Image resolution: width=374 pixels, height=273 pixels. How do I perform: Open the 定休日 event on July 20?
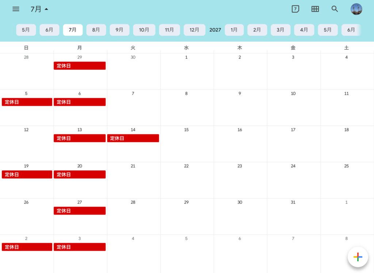point(80,174)
